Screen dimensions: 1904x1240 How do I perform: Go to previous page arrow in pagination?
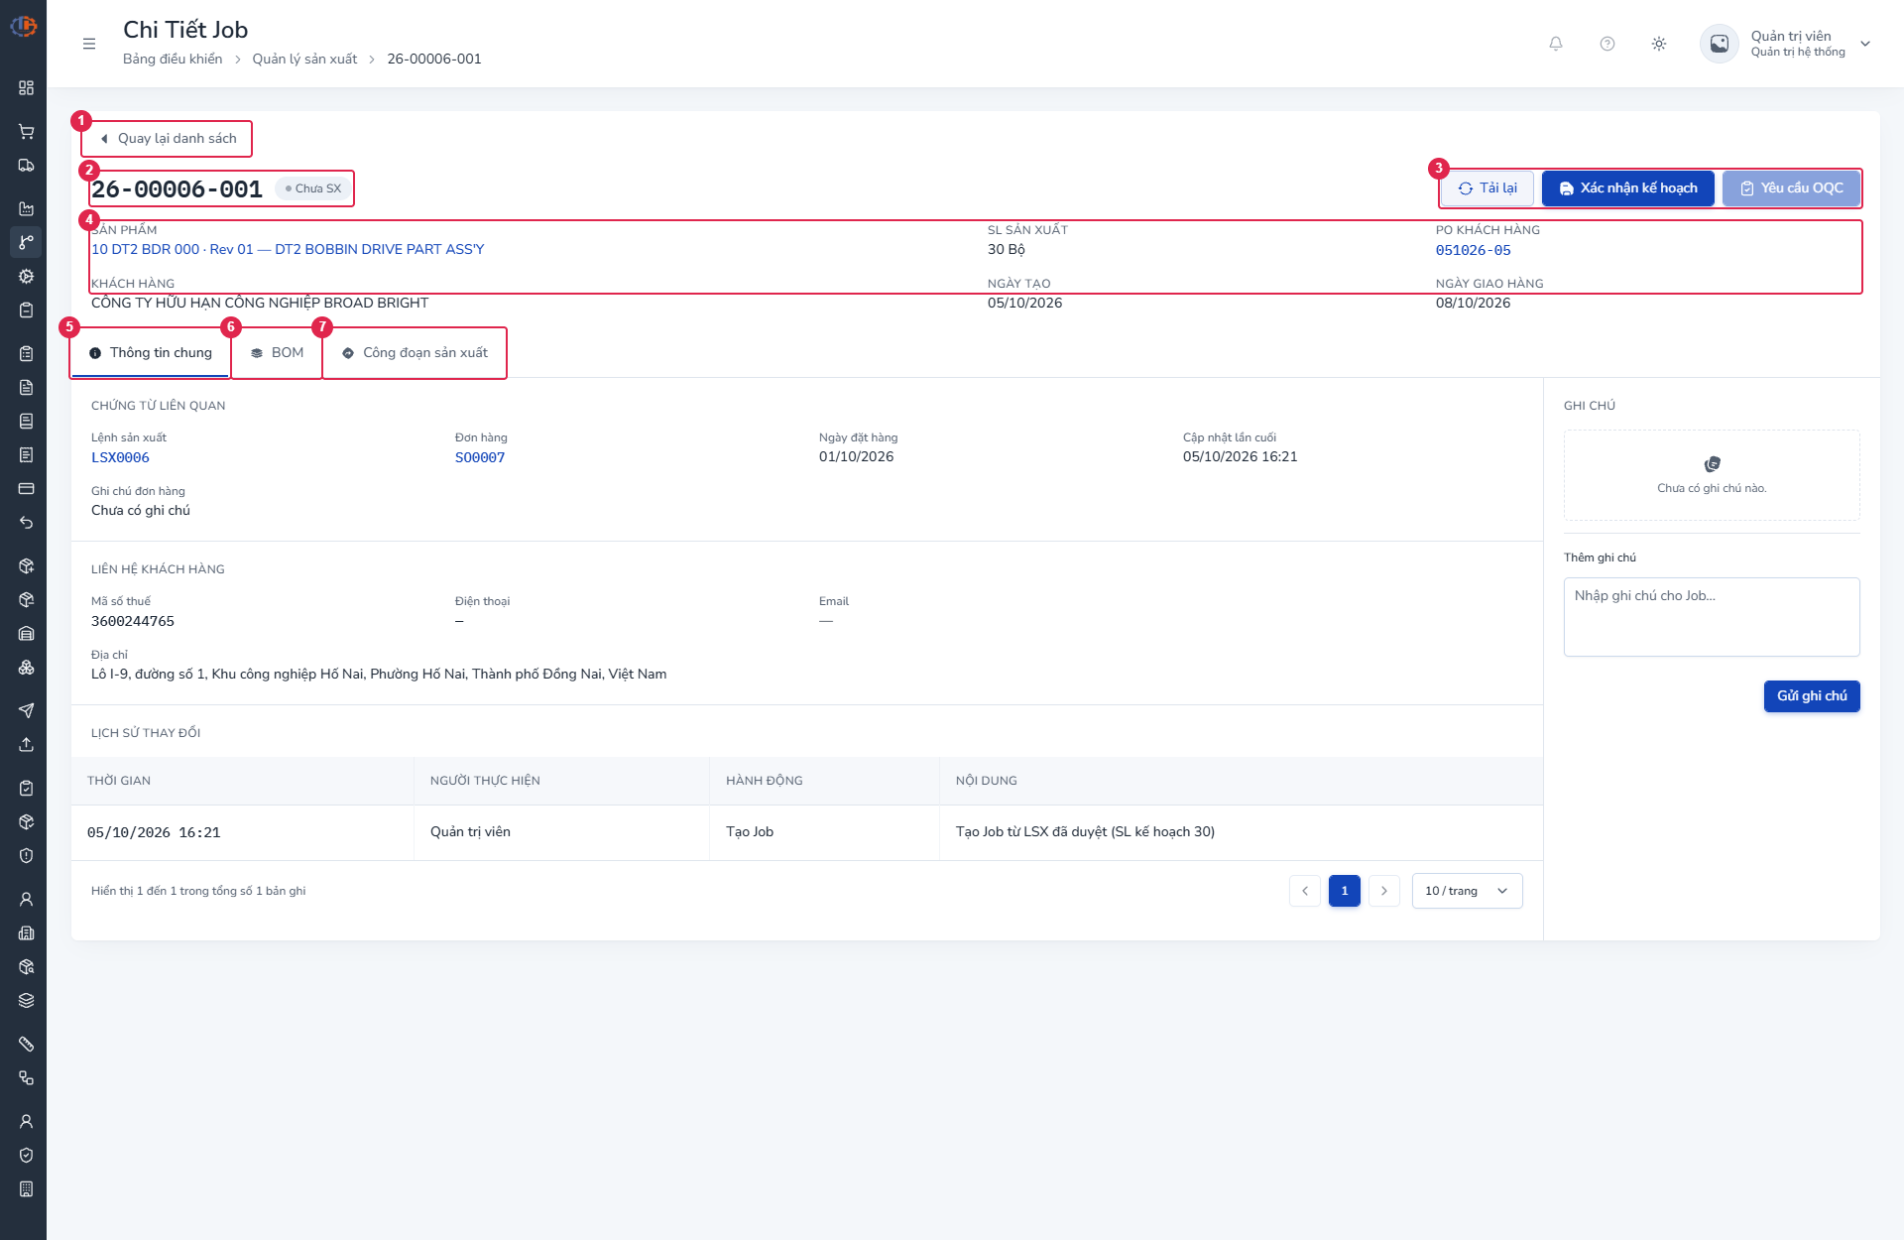click(x=1305, y=891)
